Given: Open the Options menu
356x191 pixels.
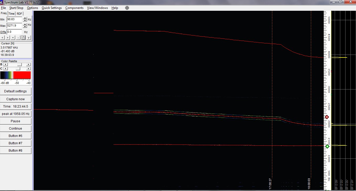Looking at the screenshot, I should point(33,8).
